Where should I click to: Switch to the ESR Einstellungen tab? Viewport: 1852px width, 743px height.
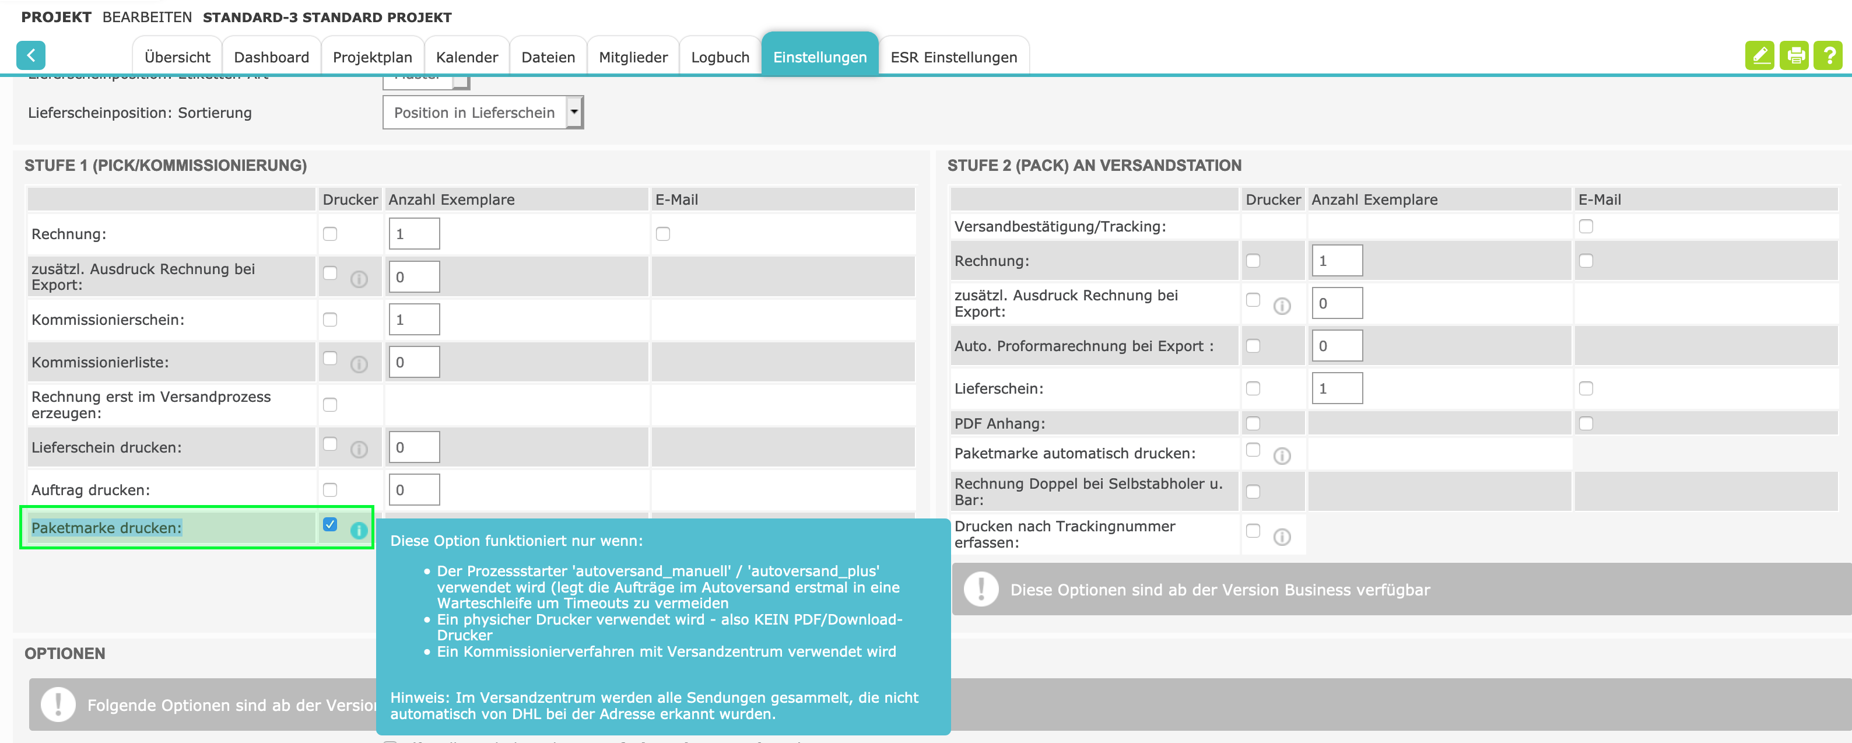point(953,57)
